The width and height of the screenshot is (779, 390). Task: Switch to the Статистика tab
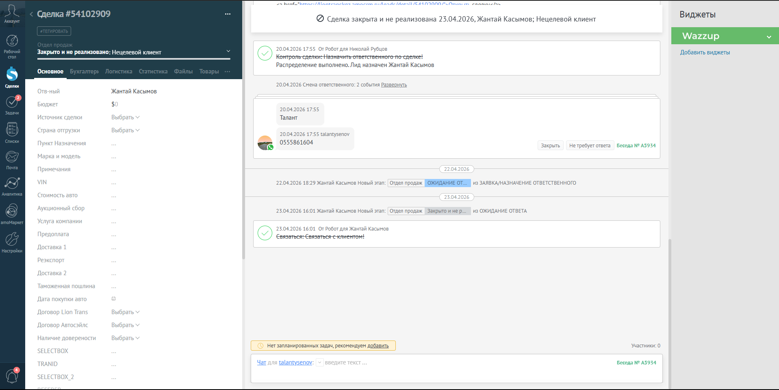(153, 71)
